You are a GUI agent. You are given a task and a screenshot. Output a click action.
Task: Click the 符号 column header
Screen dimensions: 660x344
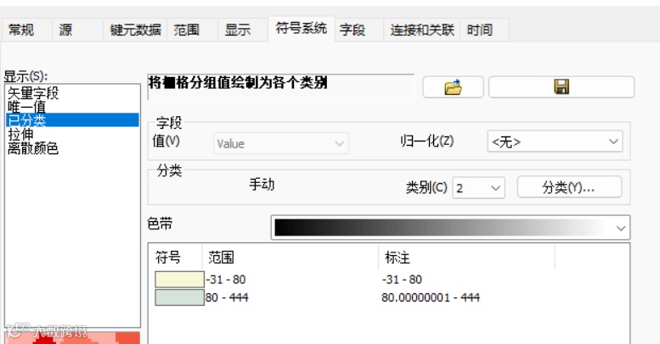coord(168,257)
